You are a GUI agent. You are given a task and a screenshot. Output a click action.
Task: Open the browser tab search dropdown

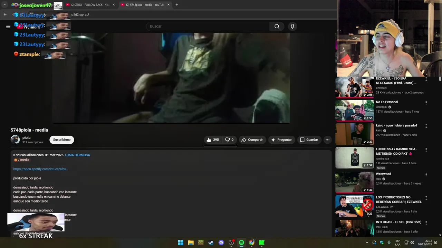click(4, 5)
